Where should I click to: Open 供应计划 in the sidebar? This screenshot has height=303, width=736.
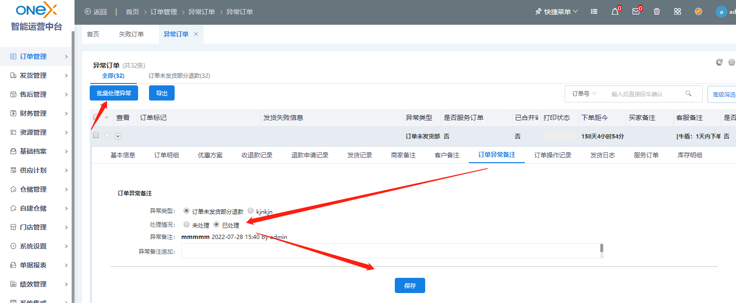(36, 170)
